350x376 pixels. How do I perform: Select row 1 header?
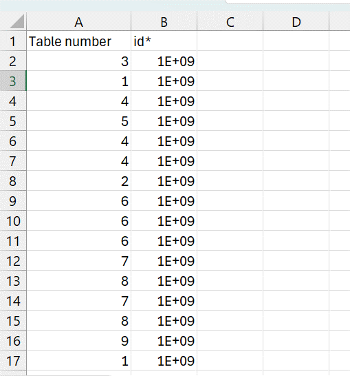pos(13,41)
